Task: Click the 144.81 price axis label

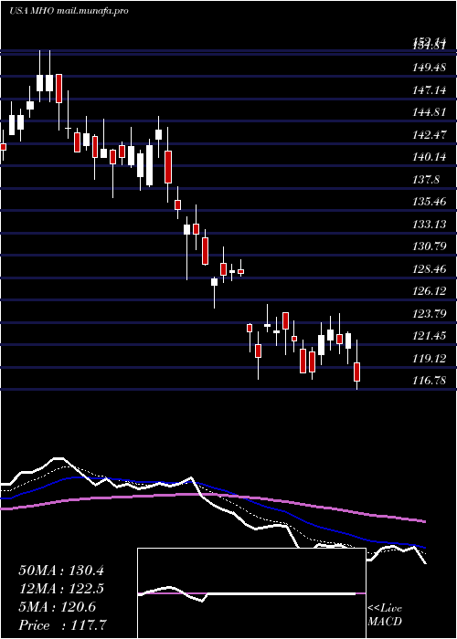Action: coord(429,112)
